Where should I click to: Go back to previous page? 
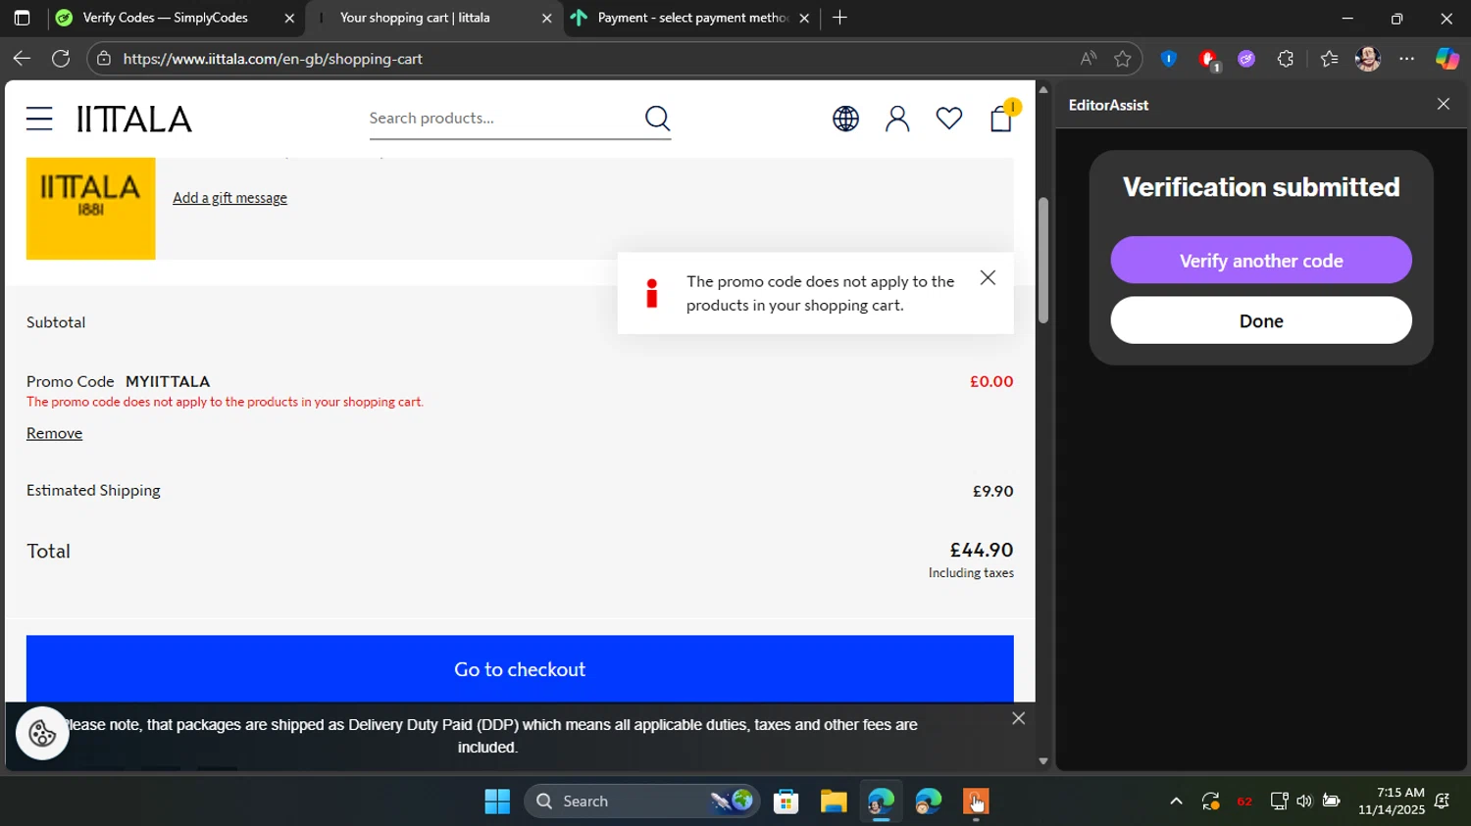(x=22, y=59)
